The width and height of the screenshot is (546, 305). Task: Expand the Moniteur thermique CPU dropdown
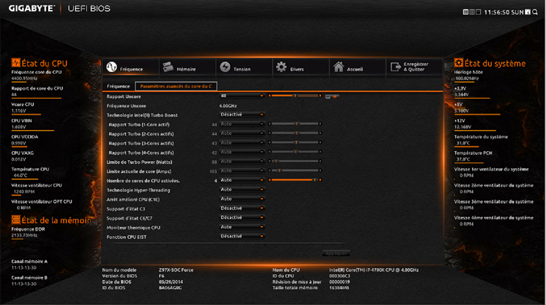tap(242, 227)
